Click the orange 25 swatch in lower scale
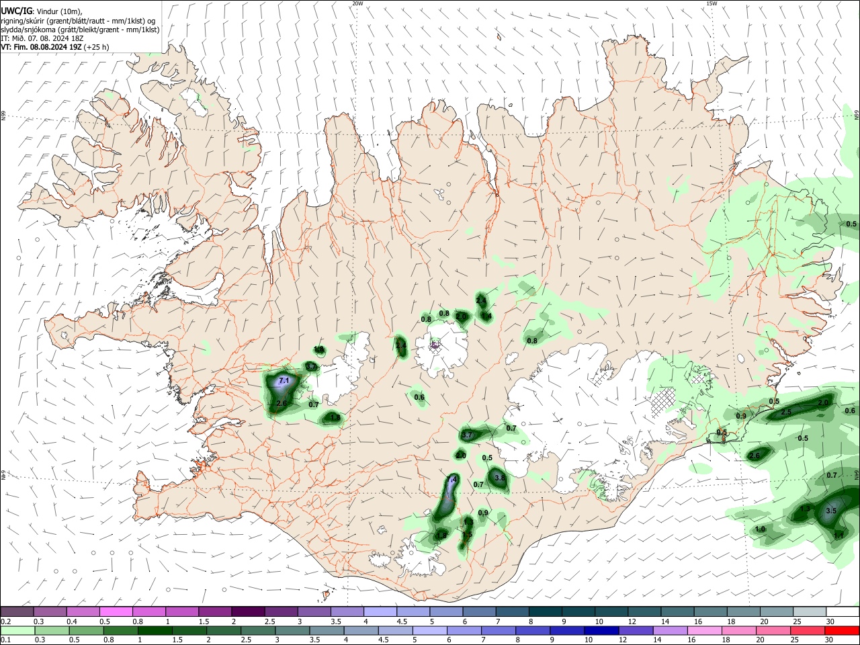860x645 pixels. (x=807, y=630)
